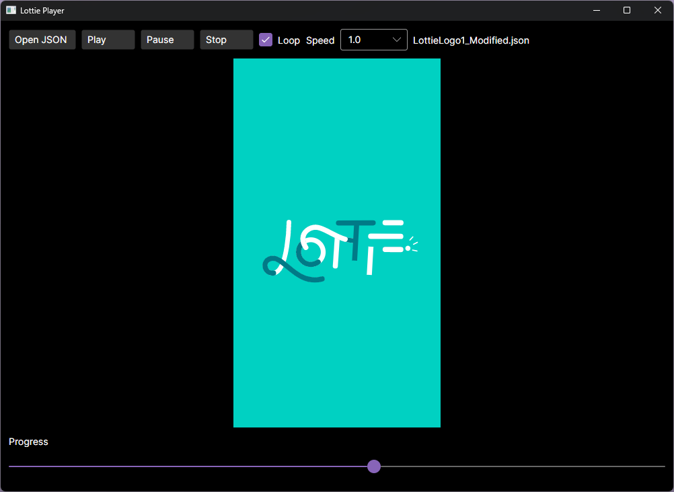
Task: Click the Loop label text
Action: point(289,40)
